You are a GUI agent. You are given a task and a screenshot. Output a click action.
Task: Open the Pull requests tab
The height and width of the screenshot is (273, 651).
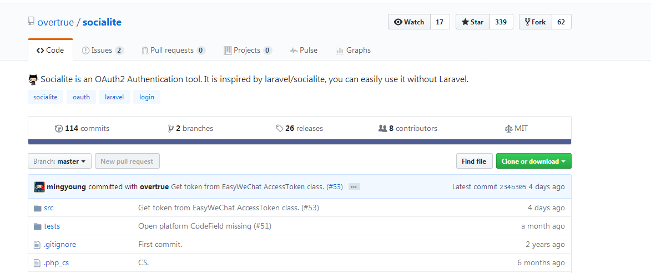coord(174,50)
